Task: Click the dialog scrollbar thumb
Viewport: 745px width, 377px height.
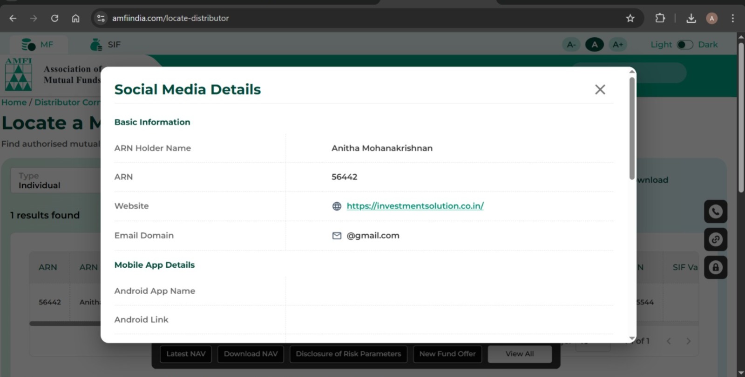Action: 632,128
